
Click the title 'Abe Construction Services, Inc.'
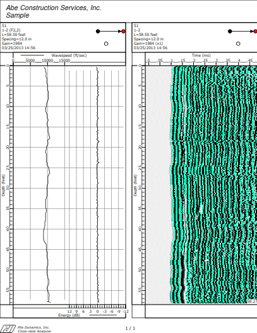tap(54, 8)
